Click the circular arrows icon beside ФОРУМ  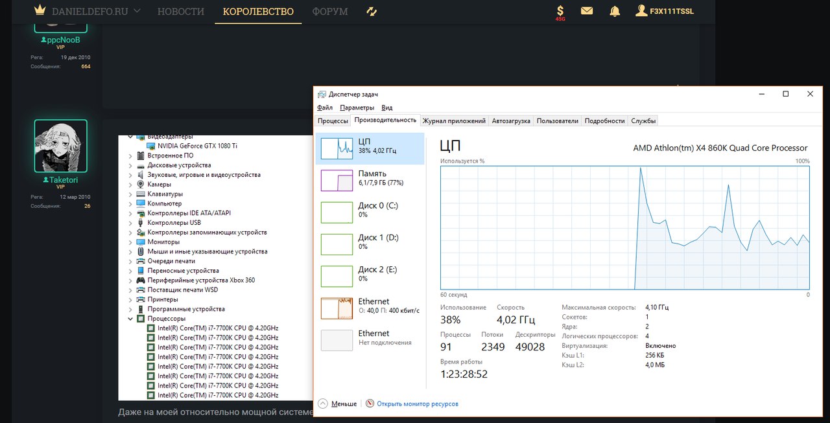coord(372,12)
